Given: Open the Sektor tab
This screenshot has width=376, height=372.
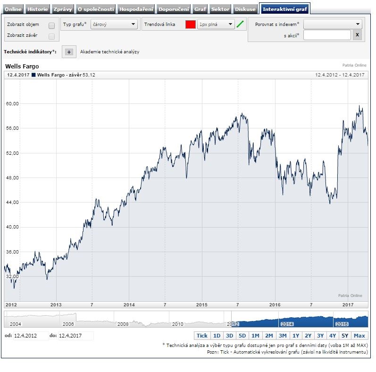Looking at the screenshot, I should (220, 9).
